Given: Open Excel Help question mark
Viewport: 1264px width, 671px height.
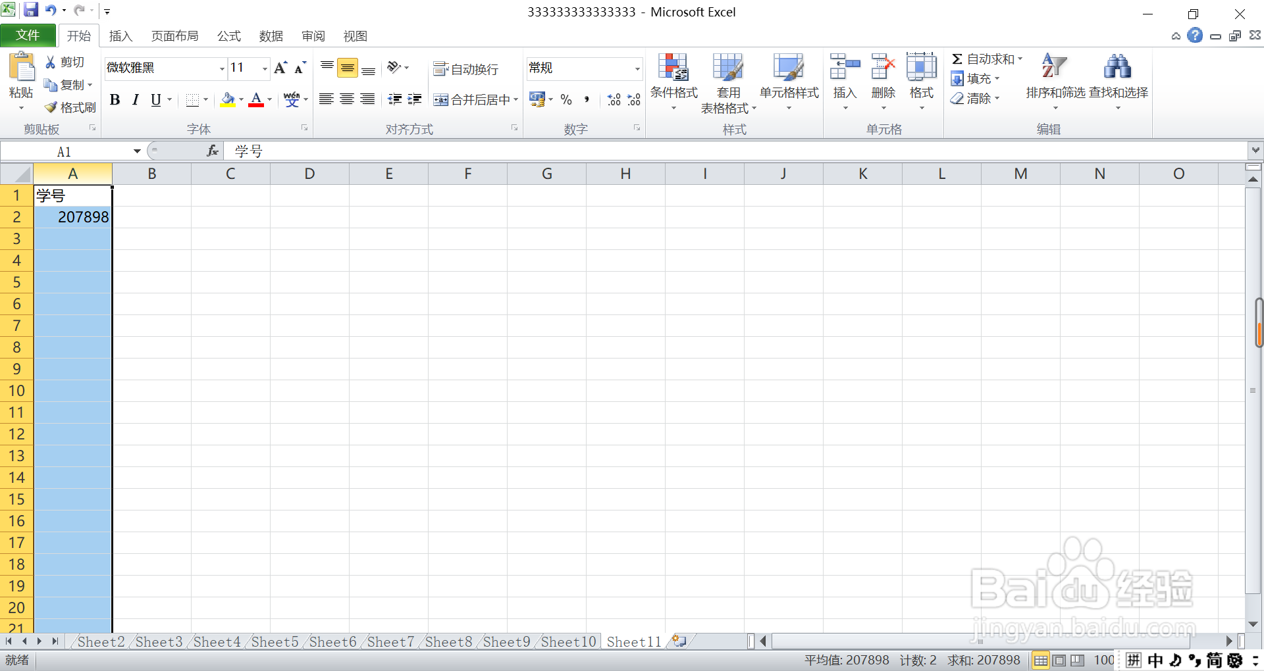Looking at the screenshot, I should point(1195,36).
